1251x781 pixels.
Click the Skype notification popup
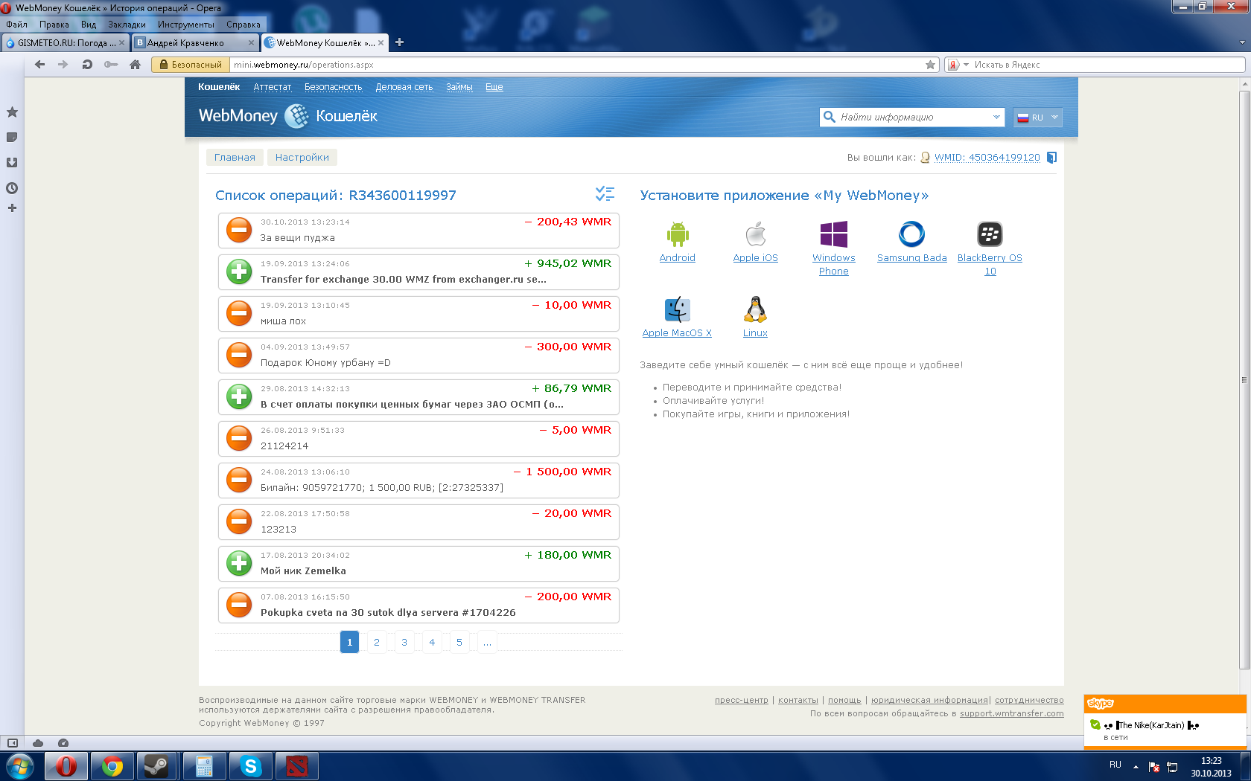(x=1165, y=722)
